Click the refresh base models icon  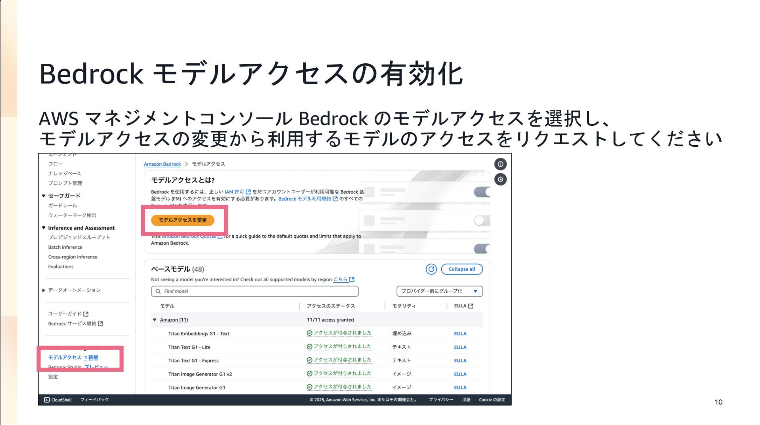[431, 269]
